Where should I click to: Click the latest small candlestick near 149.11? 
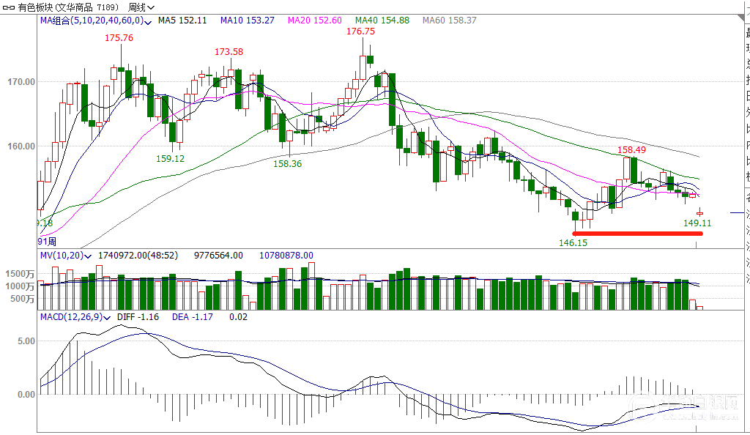pyautogui.click(x=699, y=213)
